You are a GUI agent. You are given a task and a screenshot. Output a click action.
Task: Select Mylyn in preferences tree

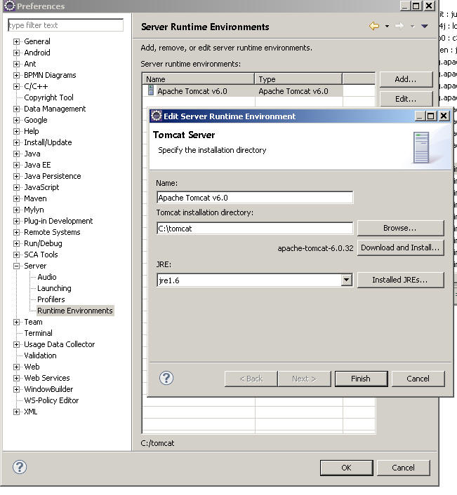point(34,210)
